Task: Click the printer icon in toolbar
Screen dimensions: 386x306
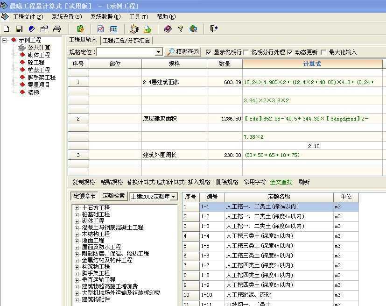Action: click(57, 29)
